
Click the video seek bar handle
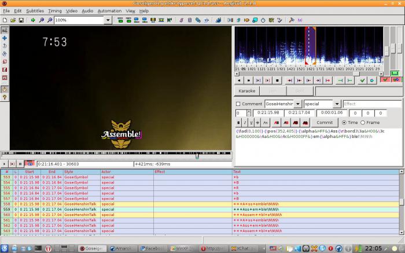[197, 156]
